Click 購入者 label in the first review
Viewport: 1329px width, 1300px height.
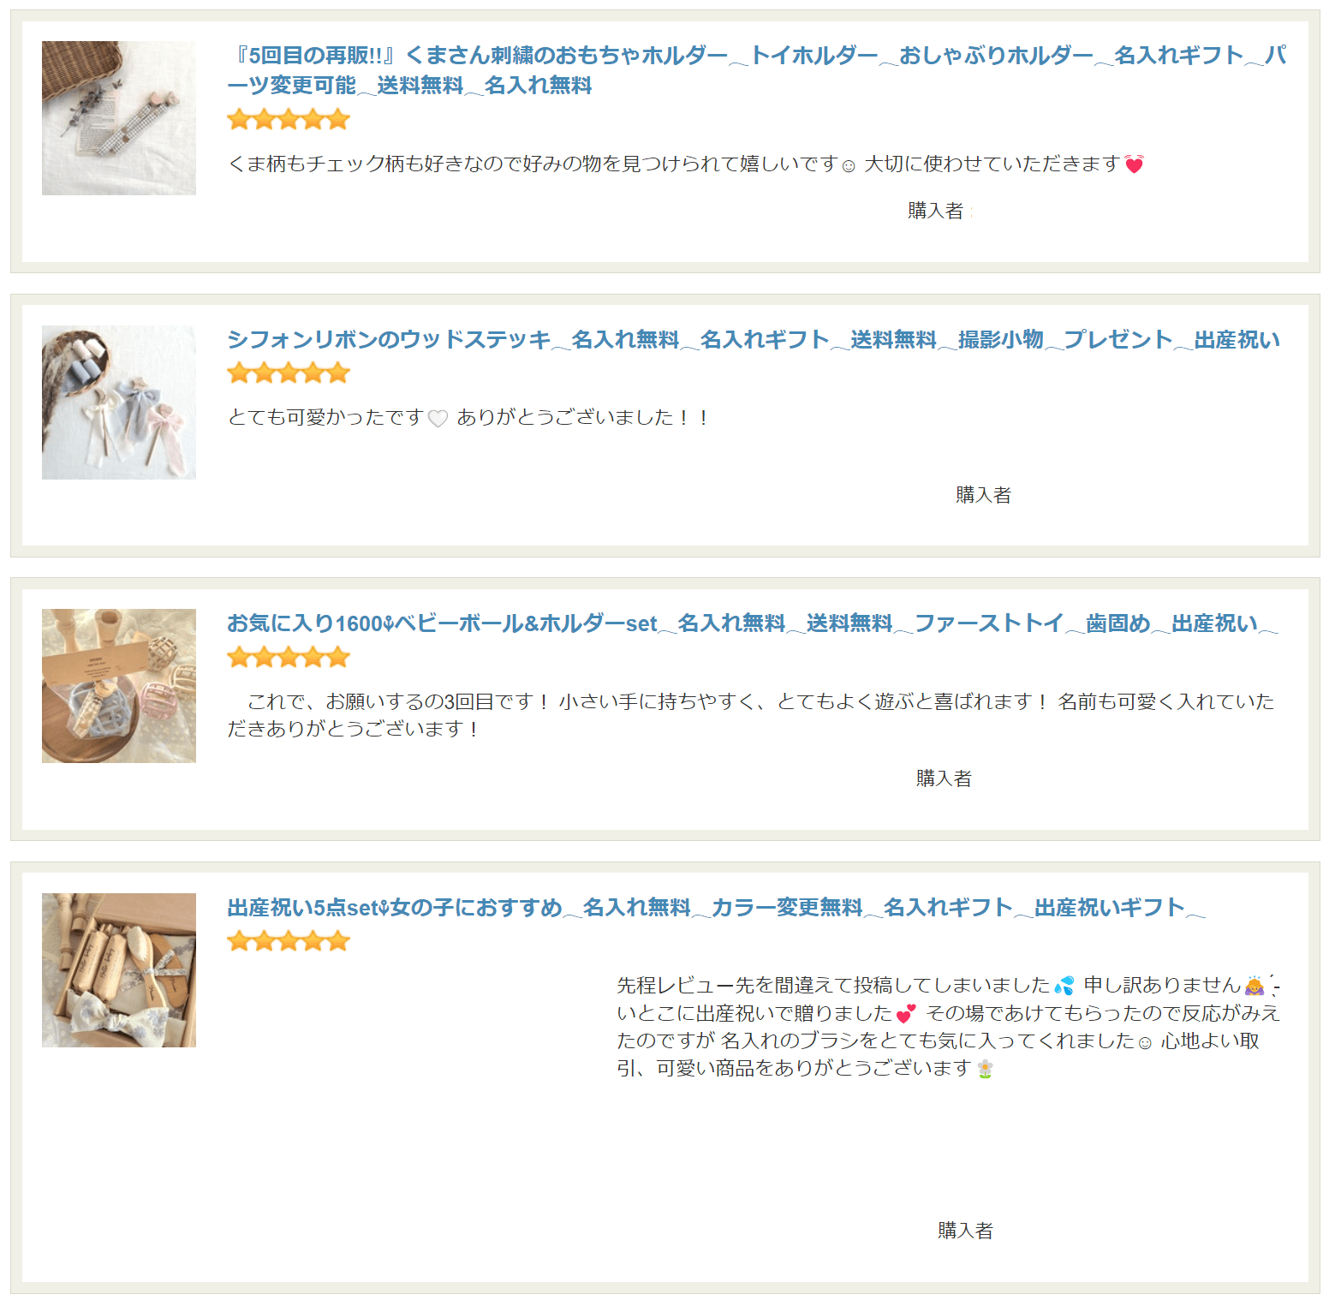pyautogui.click(x=936, y=211)
